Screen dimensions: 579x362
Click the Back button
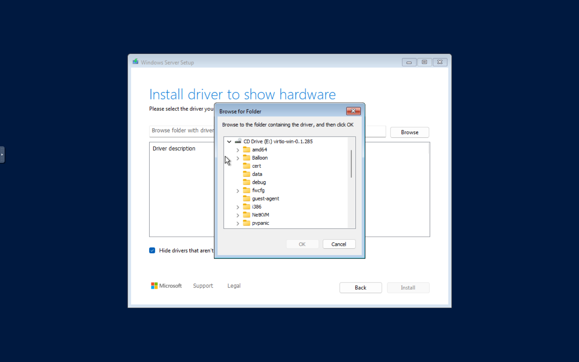[360, 287]
